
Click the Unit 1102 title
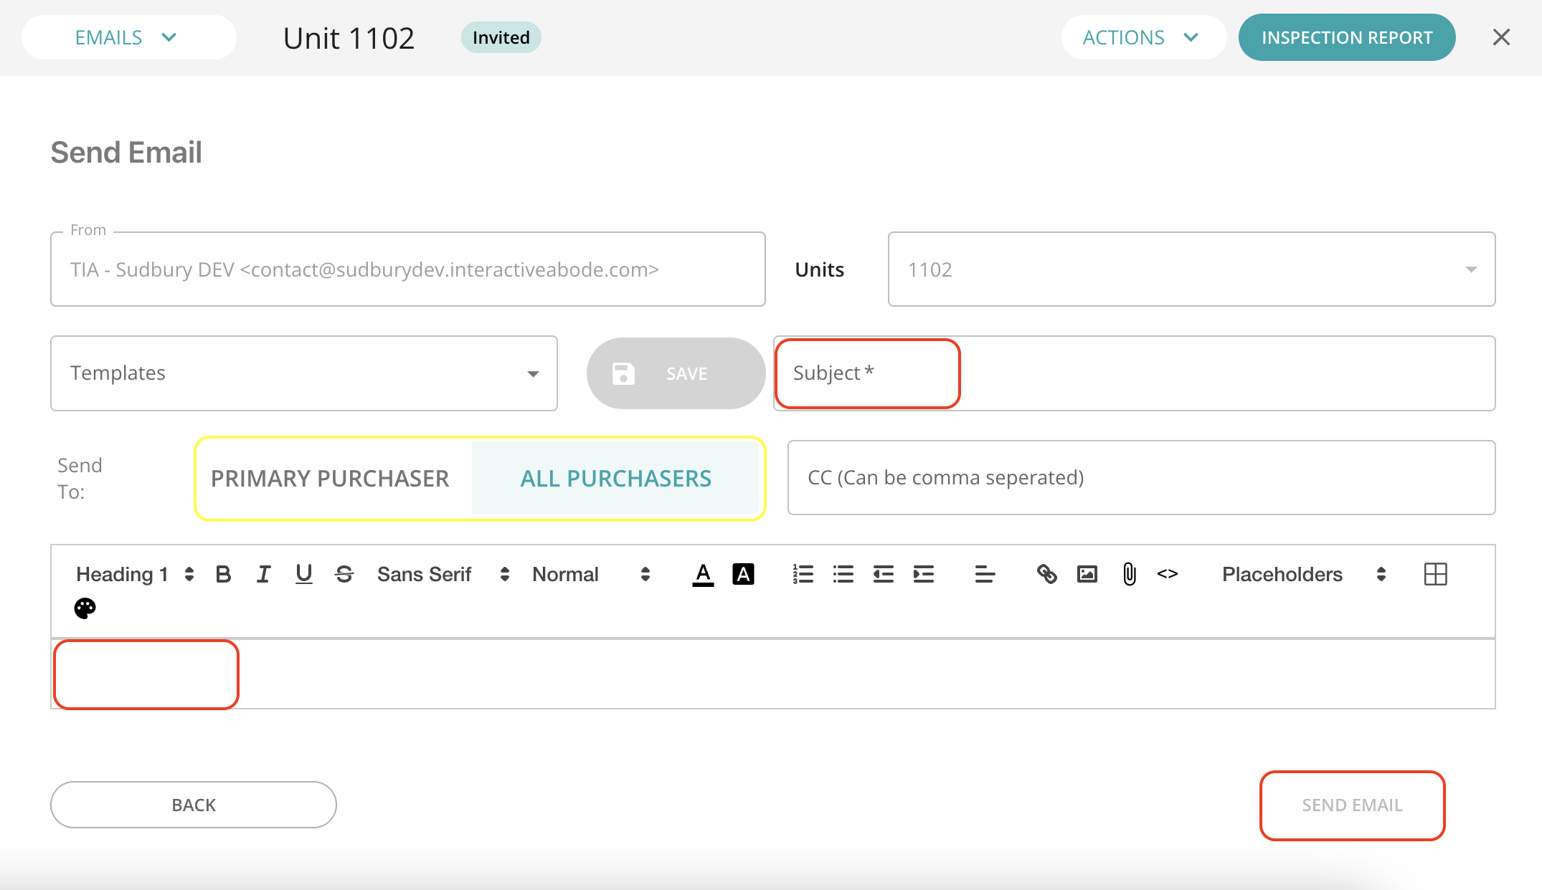(349, 38)
